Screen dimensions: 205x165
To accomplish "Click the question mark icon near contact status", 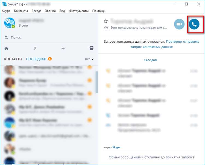I will (x=106, y=28).
